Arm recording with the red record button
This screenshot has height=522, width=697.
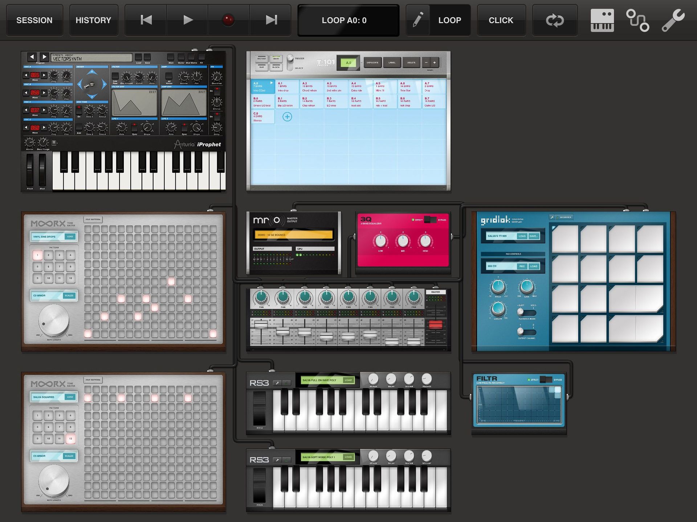[229, 20]
